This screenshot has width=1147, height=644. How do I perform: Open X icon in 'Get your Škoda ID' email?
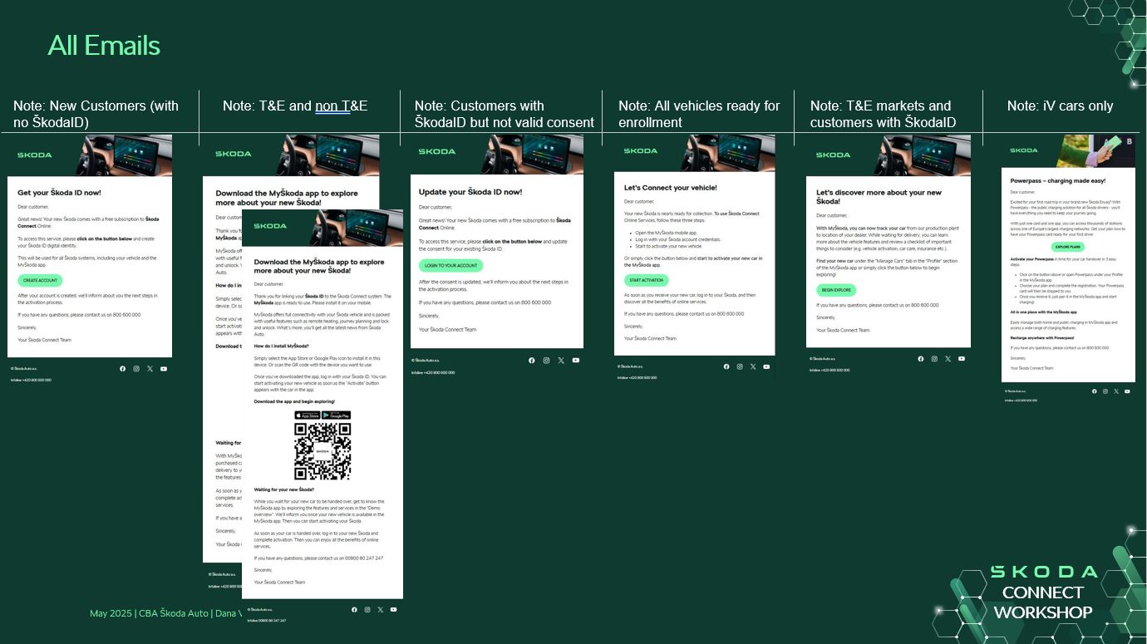[x=150, y=368]
